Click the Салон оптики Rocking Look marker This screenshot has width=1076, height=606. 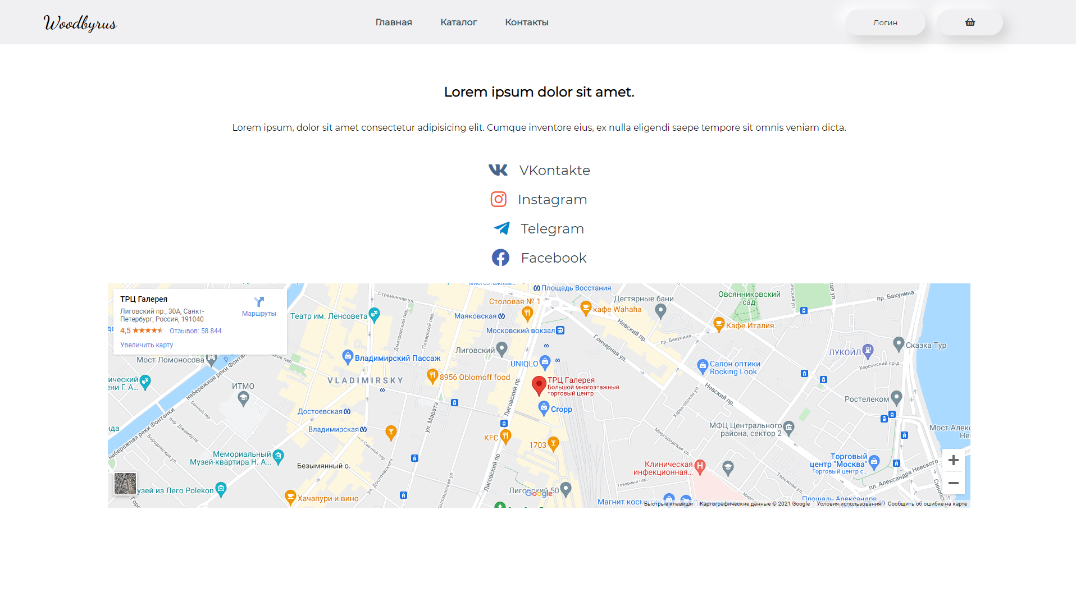pos(703,367)
